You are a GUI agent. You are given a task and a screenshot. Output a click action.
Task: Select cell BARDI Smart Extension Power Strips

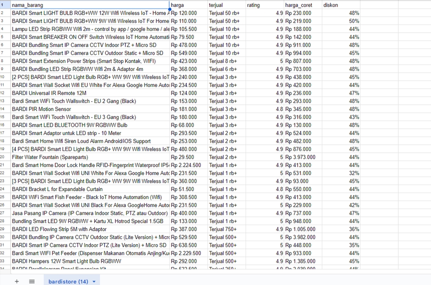click(90, 61)
